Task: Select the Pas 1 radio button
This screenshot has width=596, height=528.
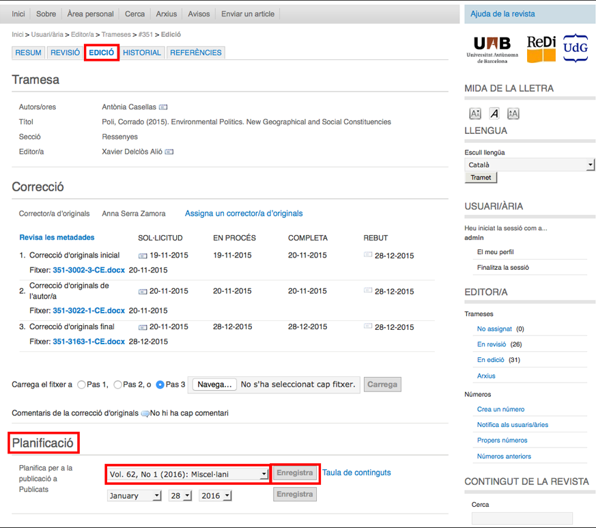Action: coord(82,385)
